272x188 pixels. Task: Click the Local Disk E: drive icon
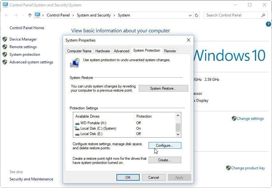[x=77, y=134]
